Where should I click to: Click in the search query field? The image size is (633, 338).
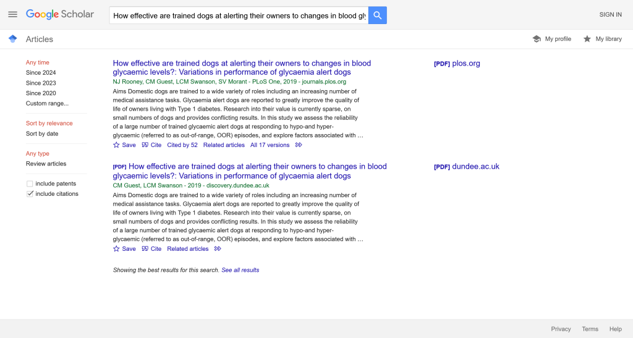click(x=239, y=15)
